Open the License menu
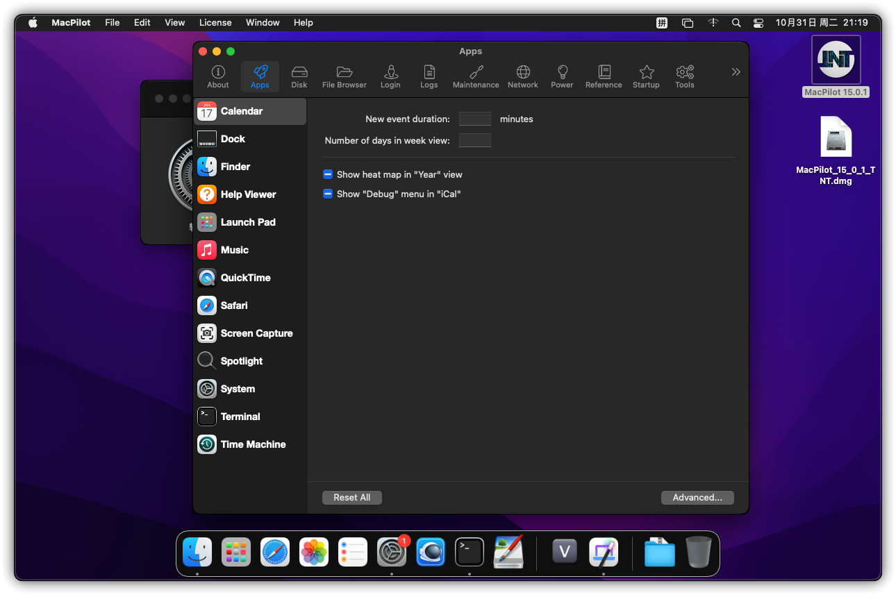896x595 pixels. pyautogui.click(x=215, y=22)
